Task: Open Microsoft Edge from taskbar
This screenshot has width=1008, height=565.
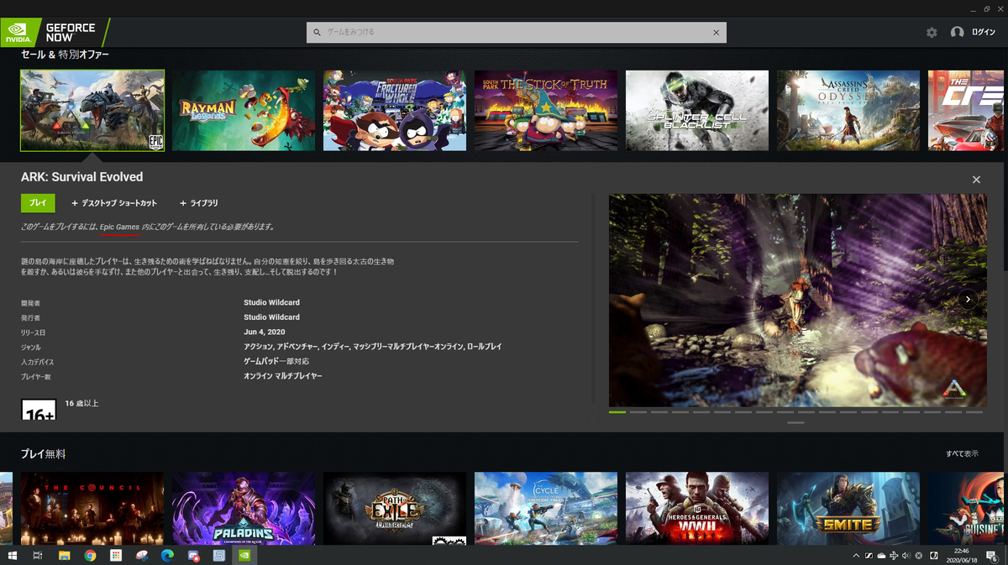Action: [x=166, y=556]
